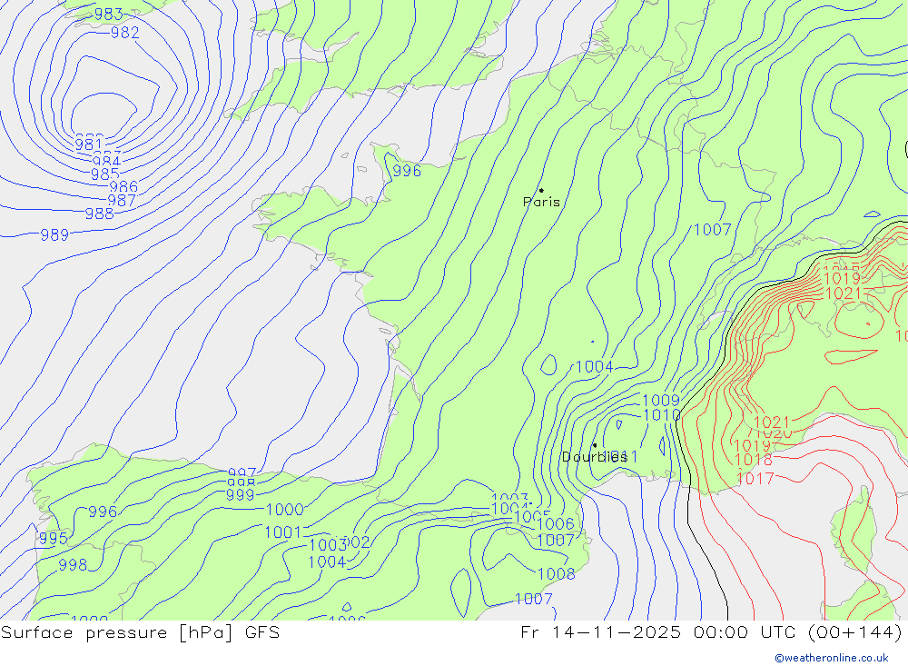Click the 995 isobar label
Screen dimensions: 908x666
pyautogui.click(x=54, y=539)
